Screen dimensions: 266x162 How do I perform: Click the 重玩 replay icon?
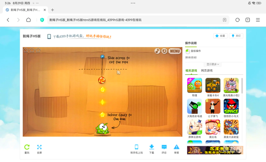tap(27, 147)
